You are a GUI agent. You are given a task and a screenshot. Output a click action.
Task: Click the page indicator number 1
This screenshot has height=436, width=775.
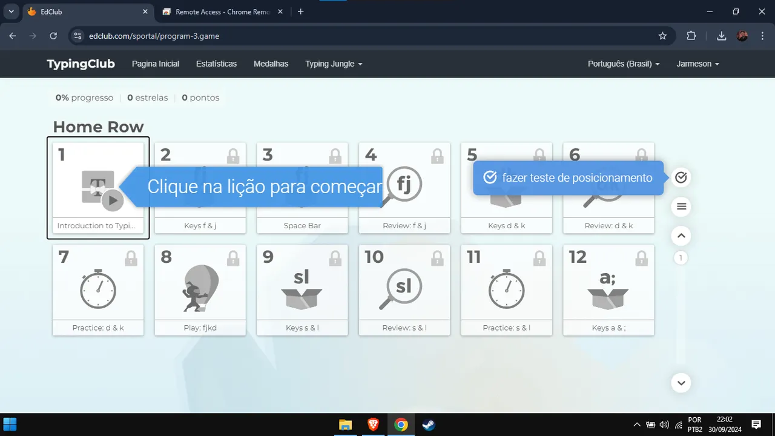point(681,258)
